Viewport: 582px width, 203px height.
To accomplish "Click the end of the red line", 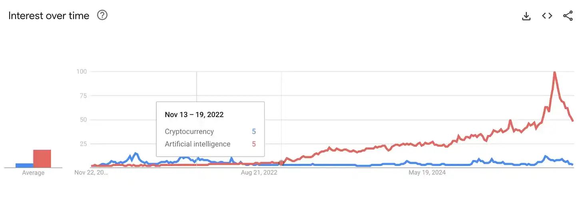I will click(x=573, y=121).
